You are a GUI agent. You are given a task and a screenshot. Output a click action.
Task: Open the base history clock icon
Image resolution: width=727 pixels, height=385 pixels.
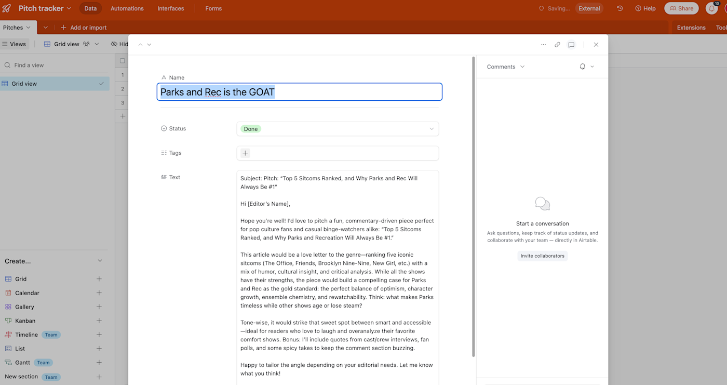[x=620, y=8]
